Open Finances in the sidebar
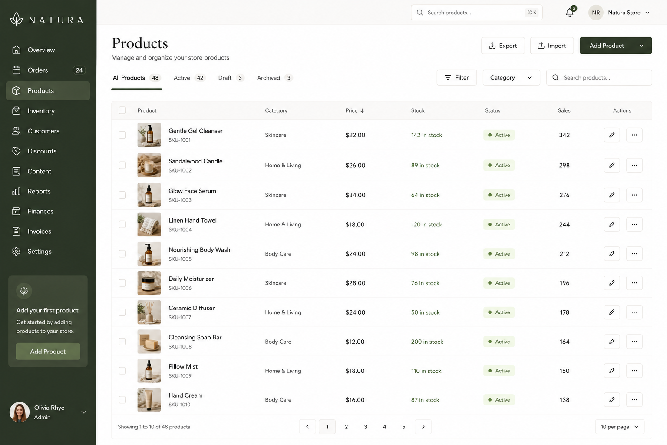The image size is (667, 445). click(x=48, y=211)
